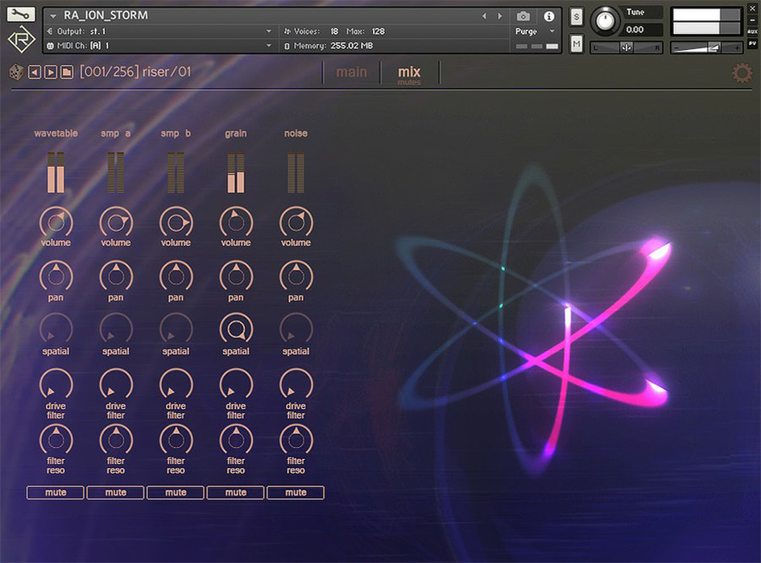
Task: Mute the smp b layer
Action: pos(176,493)
